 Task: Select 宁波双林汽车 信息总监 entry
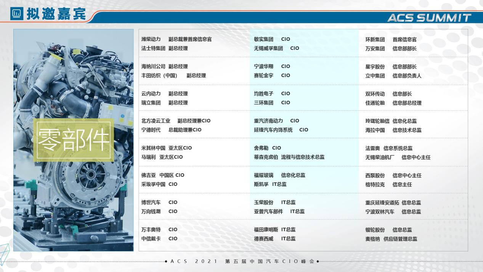pos(393,212)
